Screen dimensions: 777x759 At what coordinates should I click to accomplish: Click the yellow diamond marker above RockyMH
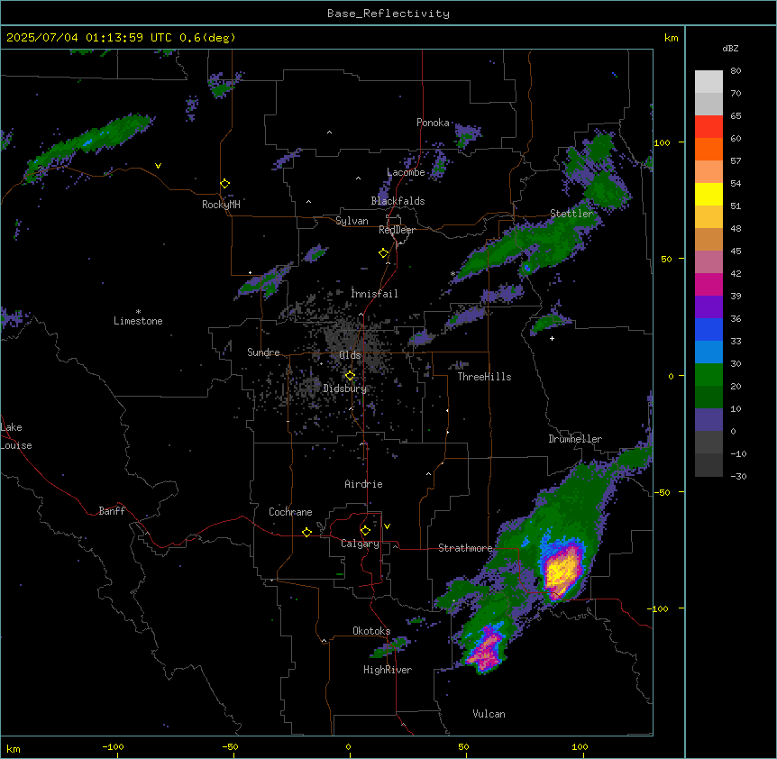[224, 184]
